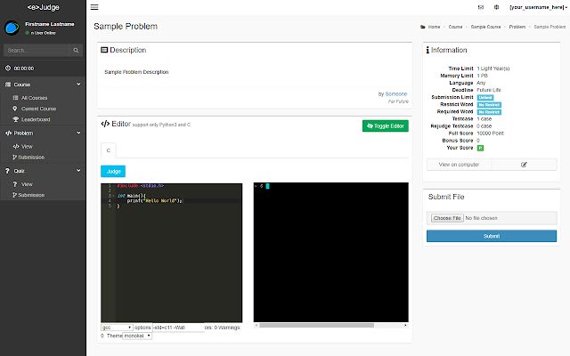This screenshot has width=570, height=356.
Task: Open the Leaderboard page
Action: click(36, 119)
